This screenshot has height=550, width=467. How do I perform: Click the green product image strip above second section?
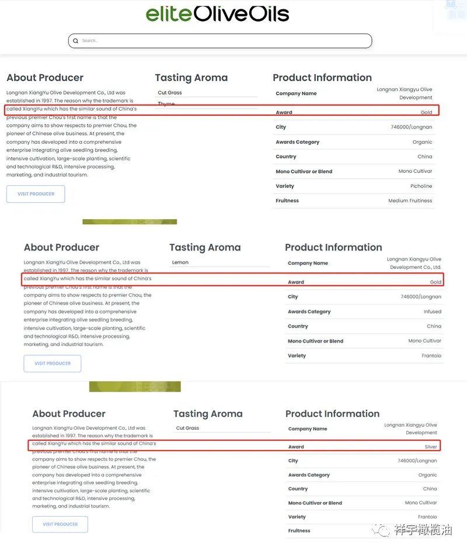click(129, 222)
